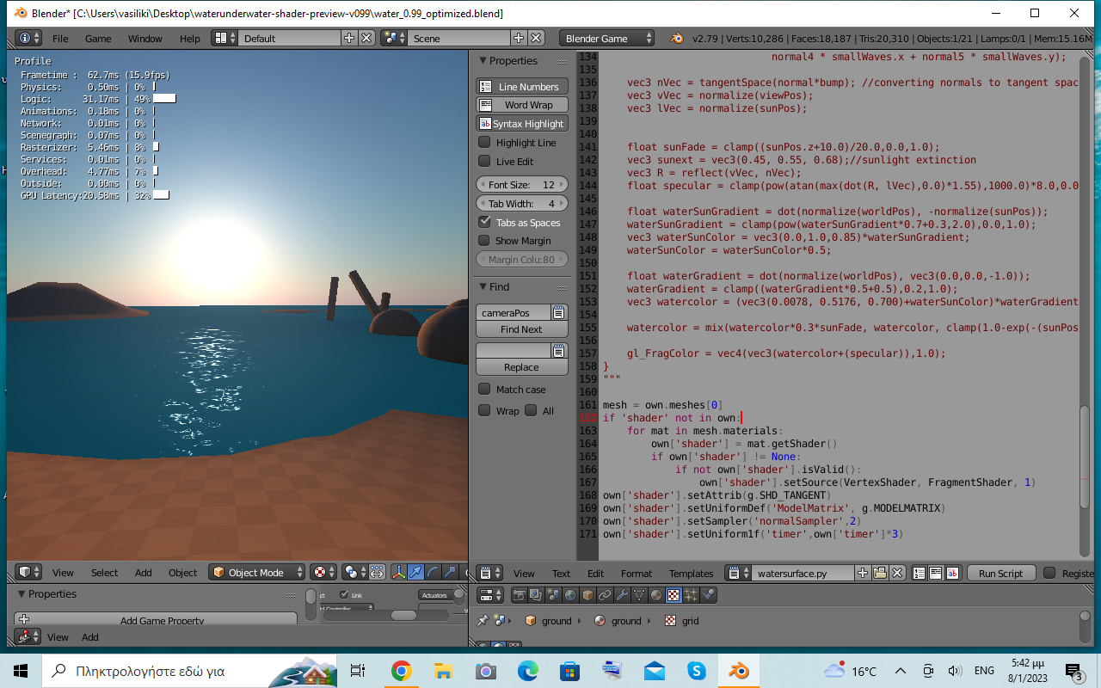Viewport: 1101px width, 688px height.
Task: Open the Object Mode dropdown
Action: tap(257, 572)
